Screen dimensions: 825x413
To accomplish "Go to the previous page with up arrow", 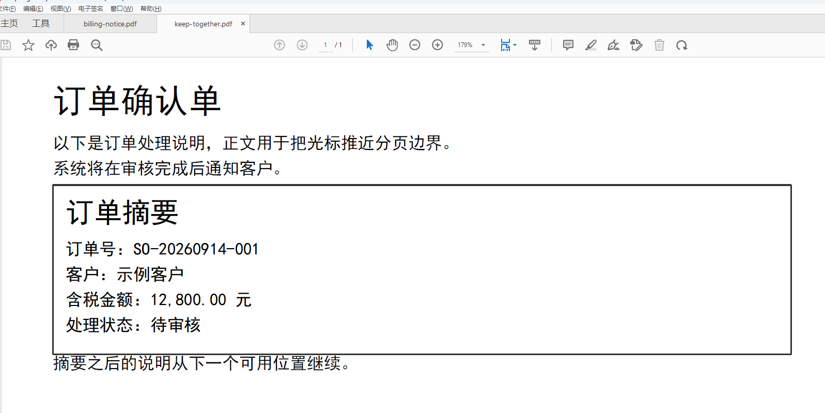I will [279, 45].
